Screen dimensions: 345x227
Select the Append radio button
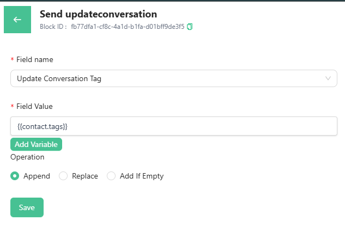(x=15, y=176)
